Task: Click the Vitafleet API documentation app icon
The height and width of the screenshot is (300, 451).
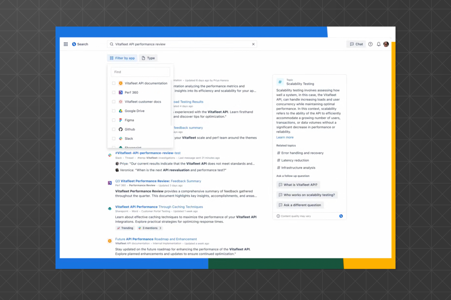Action: click(x=120, y=83)
